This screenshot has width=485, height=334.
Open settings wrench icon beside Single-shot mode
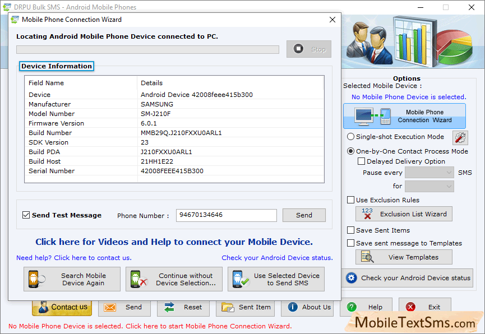[x=460, y=138]
